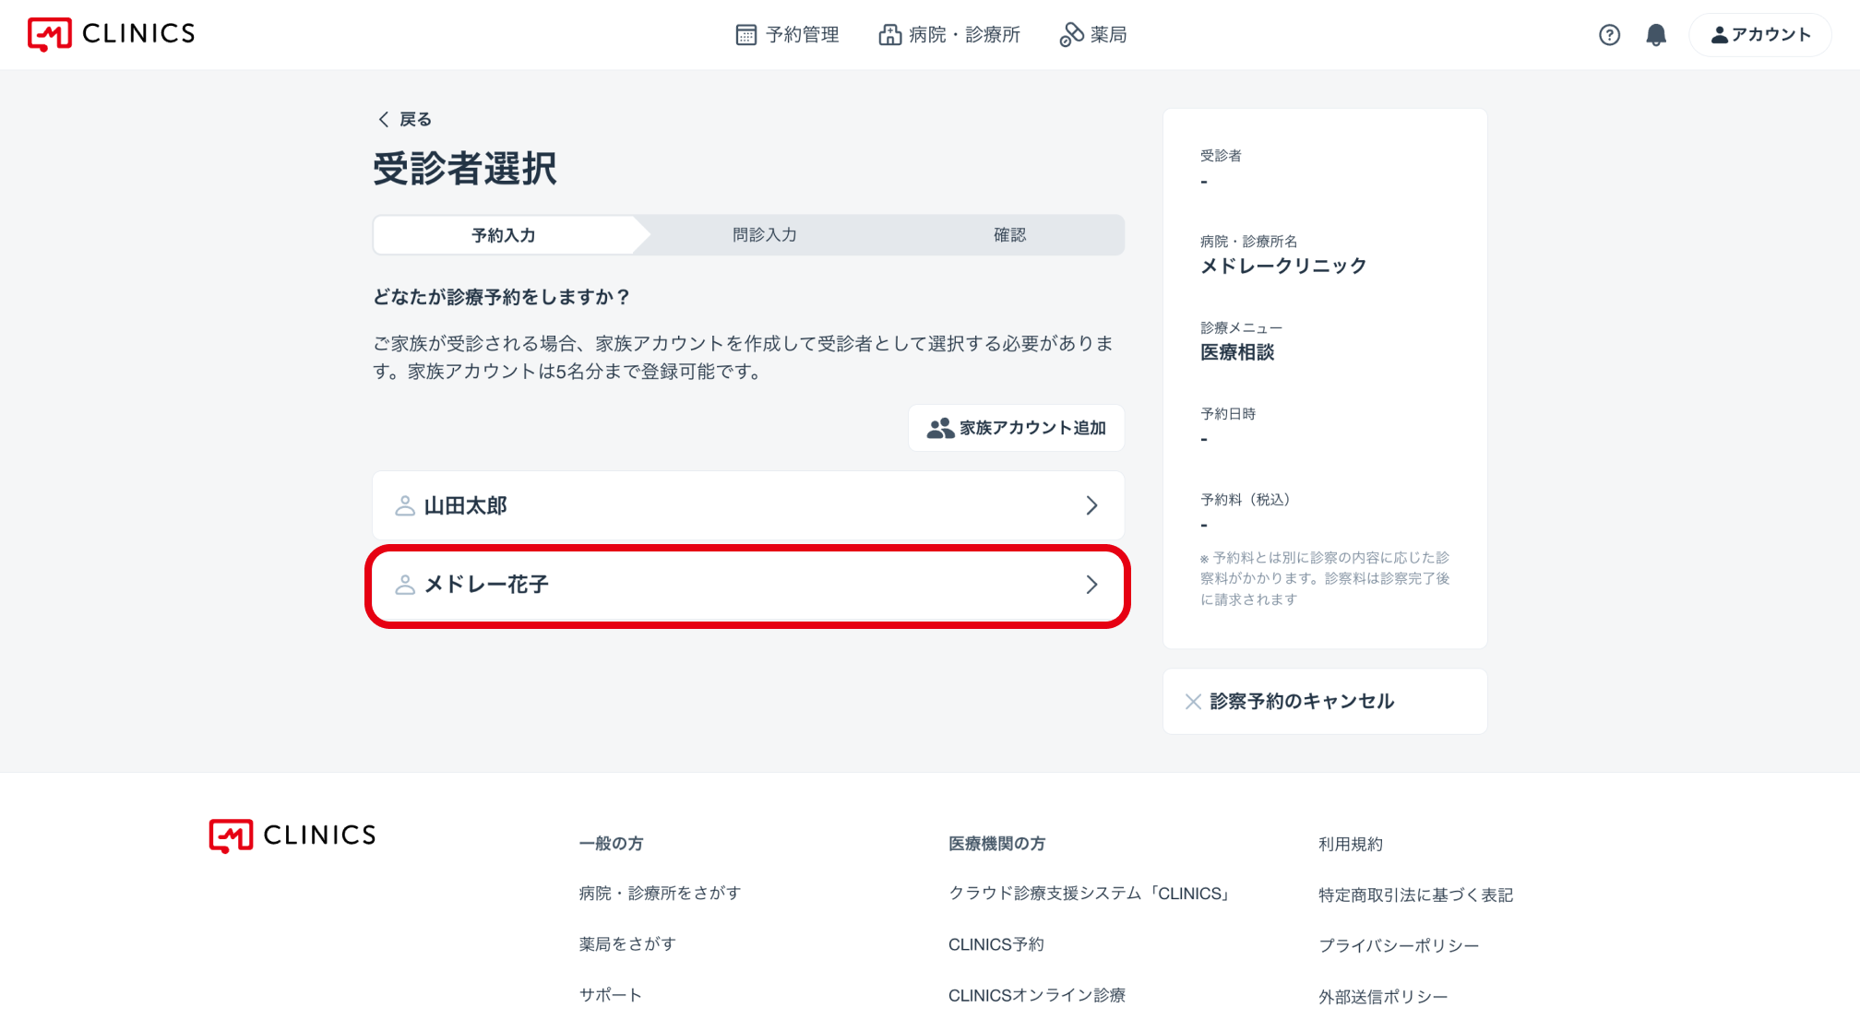The width and height of the screenshot is (1860, 1019).
Task: Select the 確認 step tab
Action: [x=1009, y=235]
